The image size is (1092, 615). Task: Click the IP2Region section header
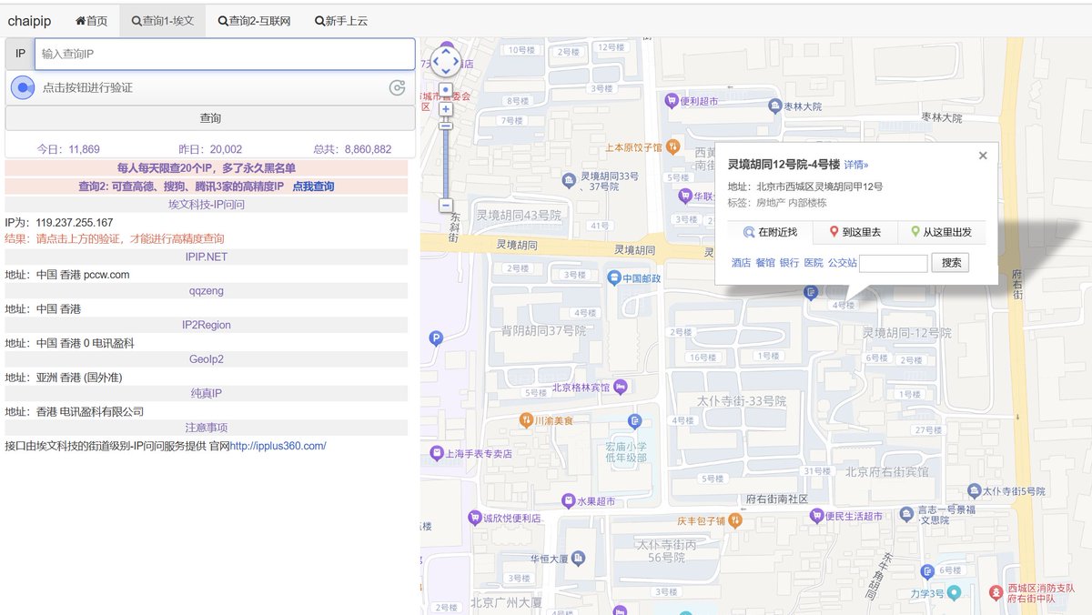tap(207, 325)
